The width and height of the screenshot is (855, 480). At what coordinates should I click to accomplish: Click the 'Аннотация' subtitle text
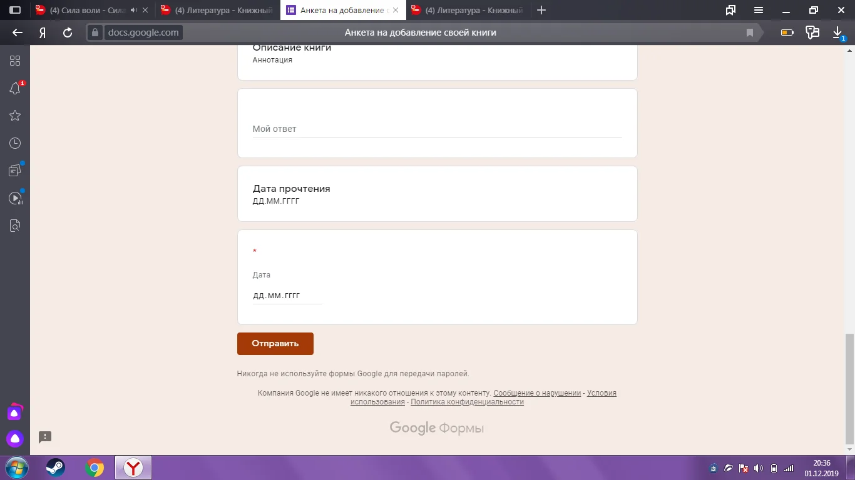pos(272,60)
